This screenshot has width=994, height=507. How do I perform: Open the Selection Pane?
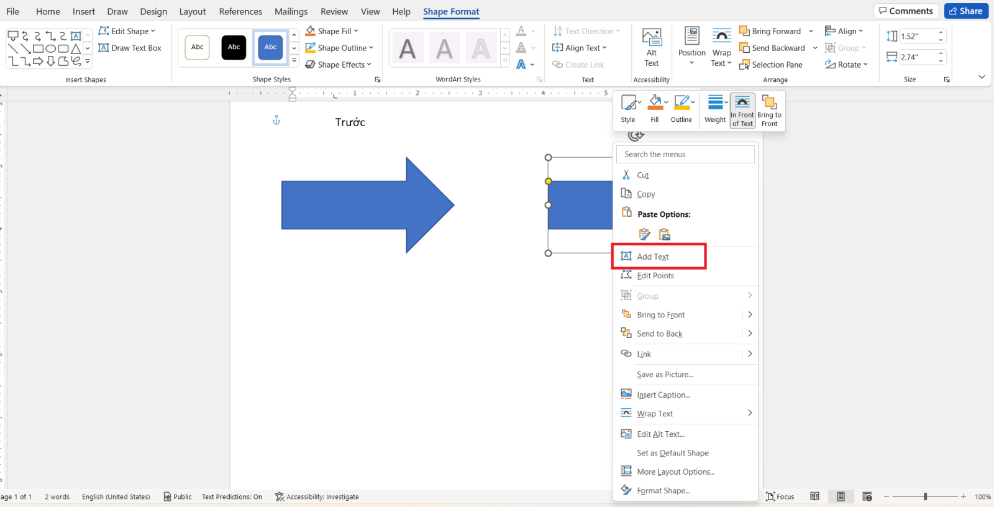point(771,65)
